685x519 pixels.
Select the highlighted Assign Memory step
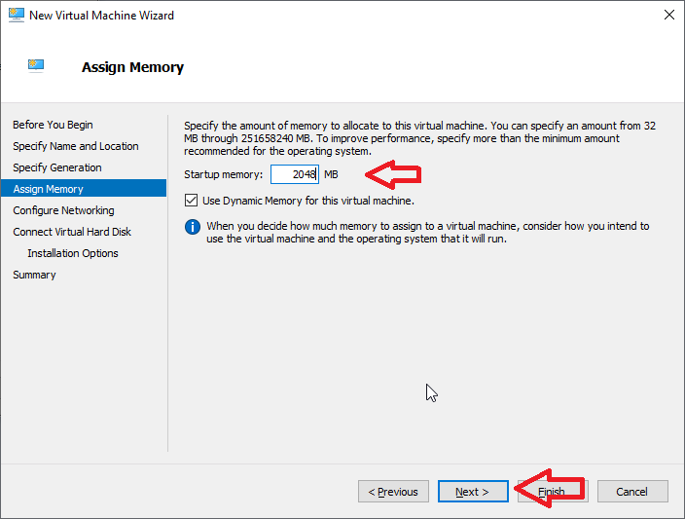coord(48,189)
